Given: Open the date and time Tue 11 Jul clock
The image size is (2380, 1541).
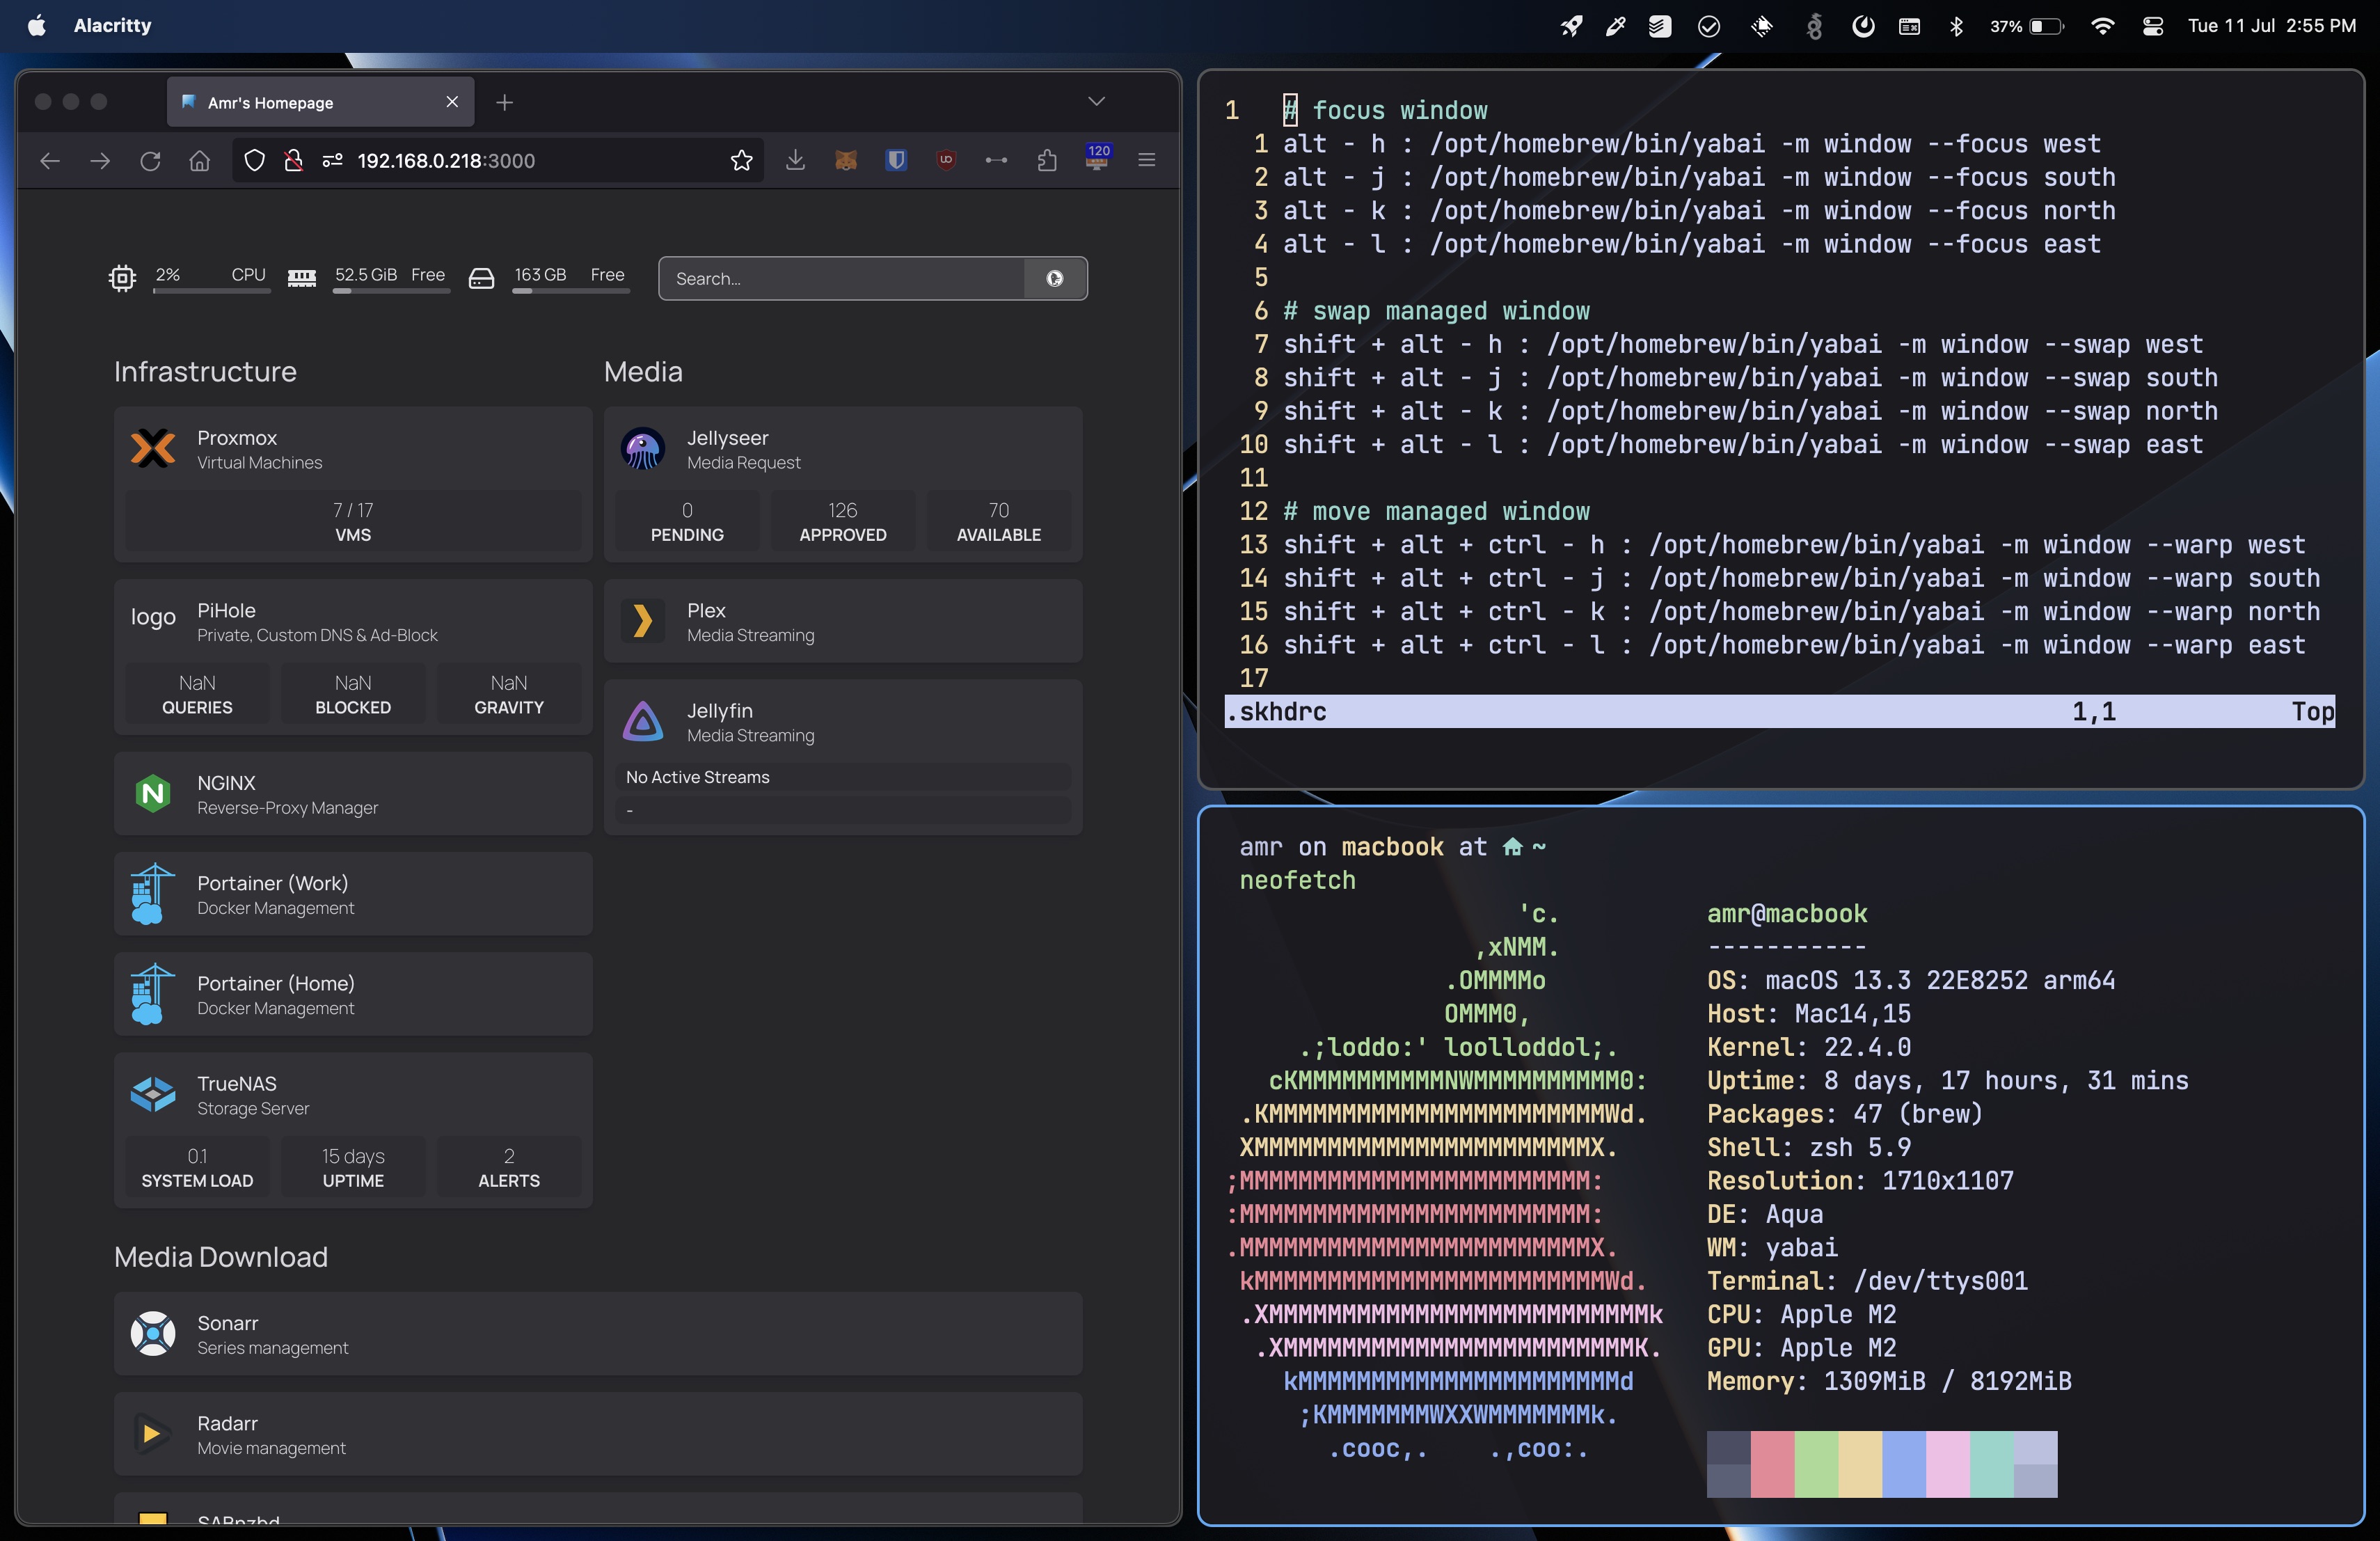Looking at the screenshot, I should (2271, 26).
